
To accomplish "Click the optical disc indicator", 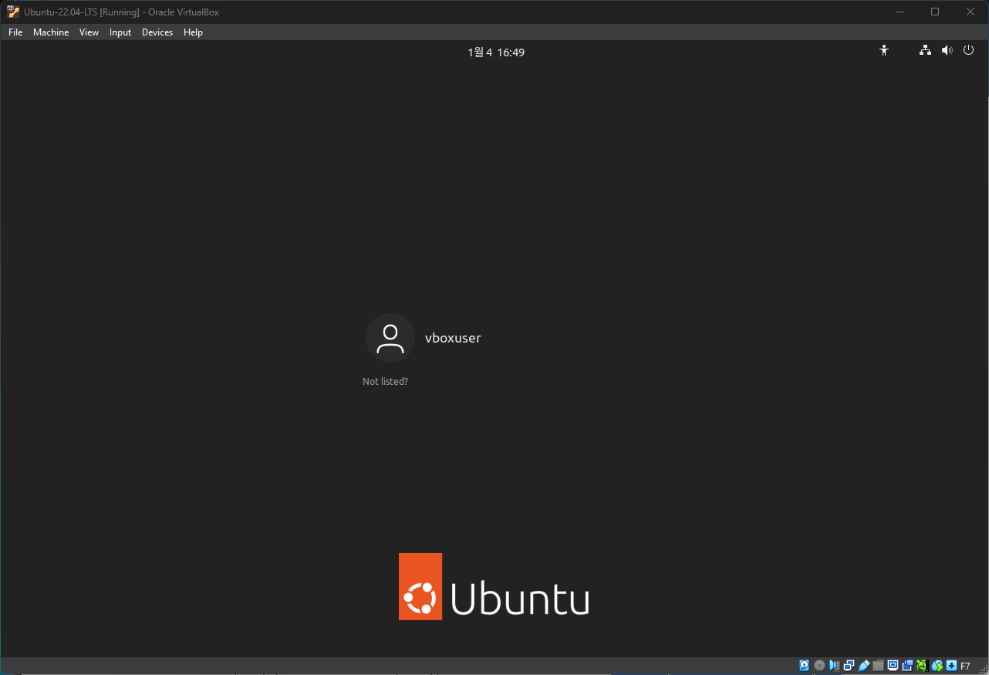I will coord(819,666).
